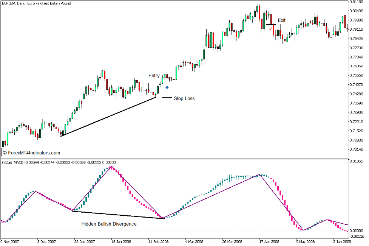Click the red checkmark near Exit
Viewport: 369px width, 246px height.
pos(271,29)
